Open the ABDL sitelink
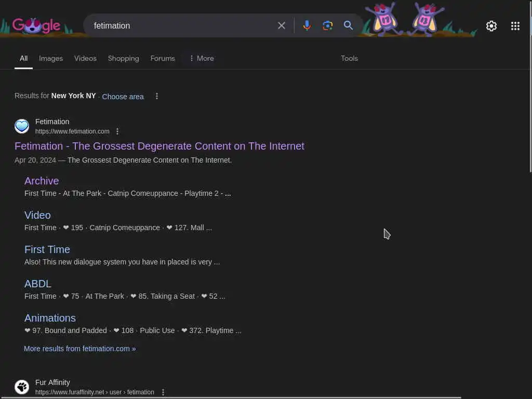The width and height of the screenshot is (532, 399). coord(37,284)
